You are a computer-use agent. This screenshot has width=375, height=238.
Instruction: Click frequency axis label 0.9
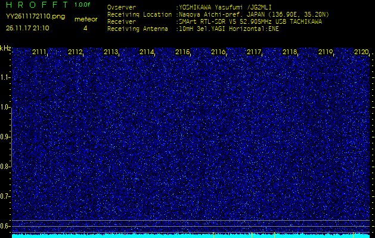(x=5, y=137)
